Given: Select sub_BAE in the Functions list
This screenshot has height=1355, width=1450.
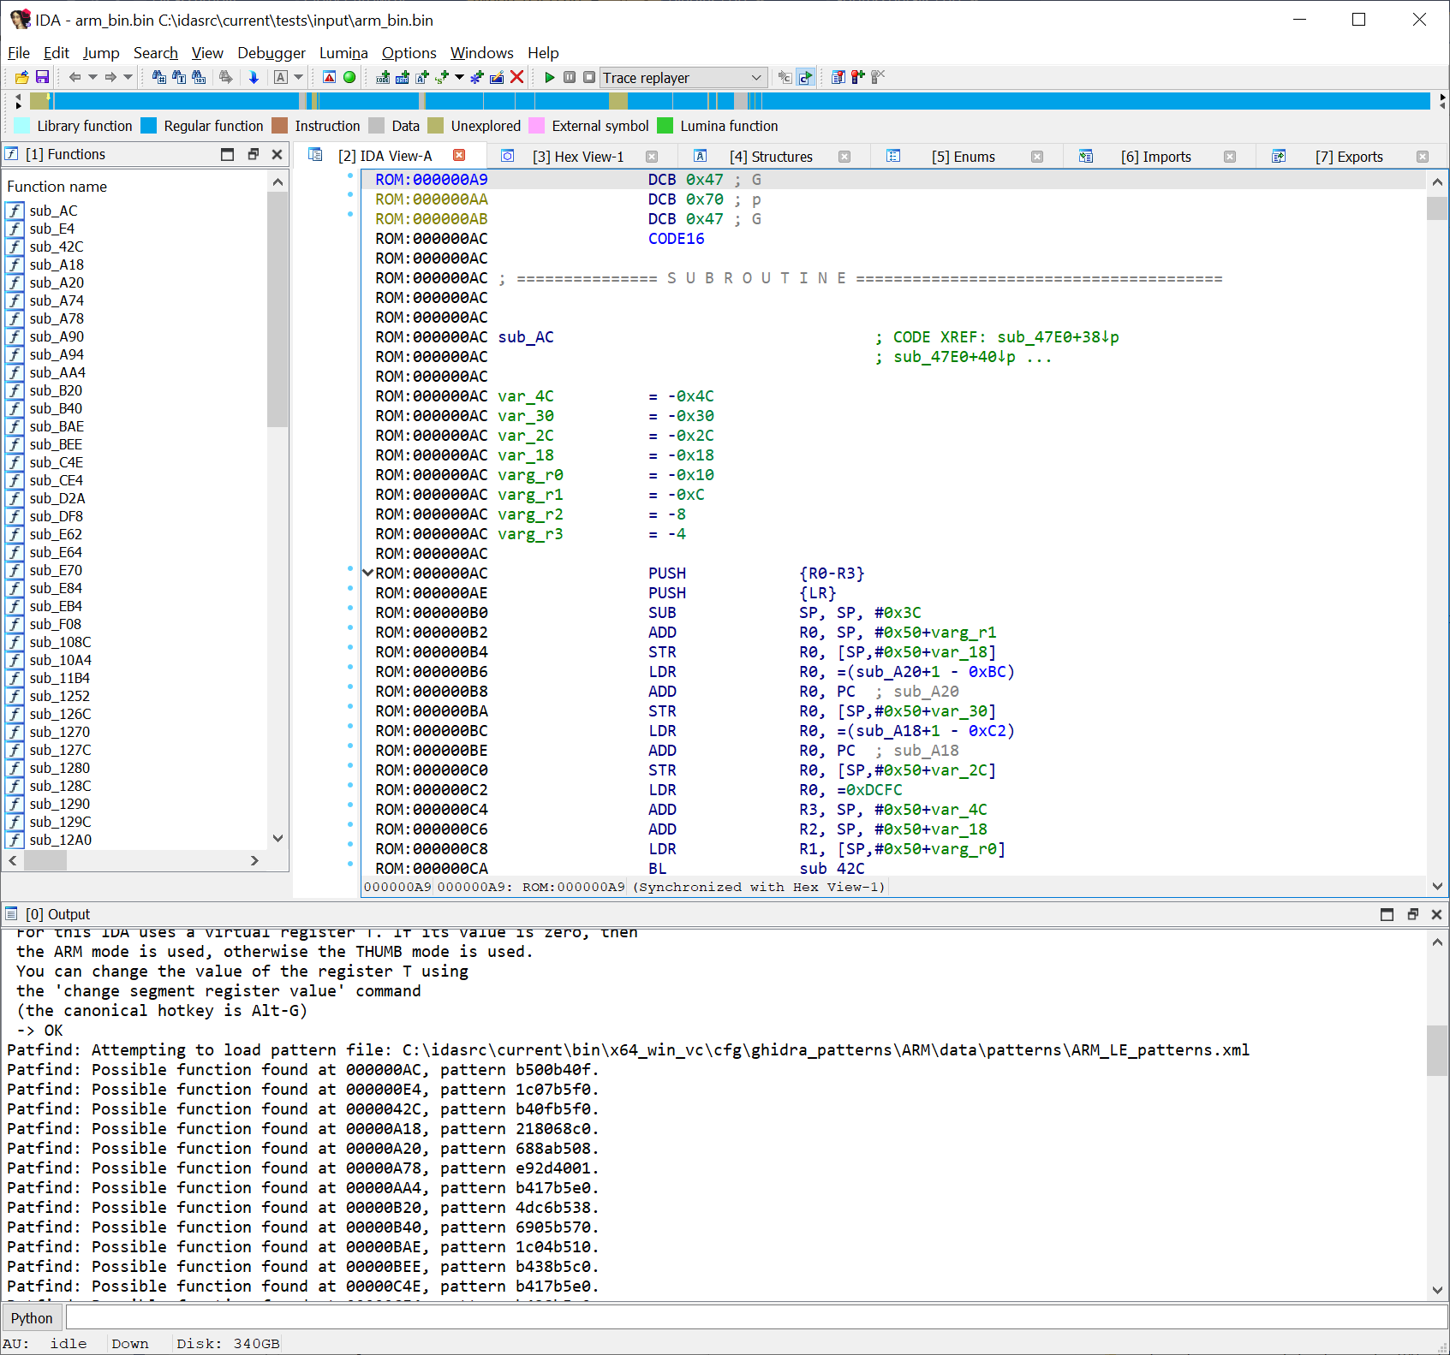Looking at the screenshot, I should tap(55, 426).
